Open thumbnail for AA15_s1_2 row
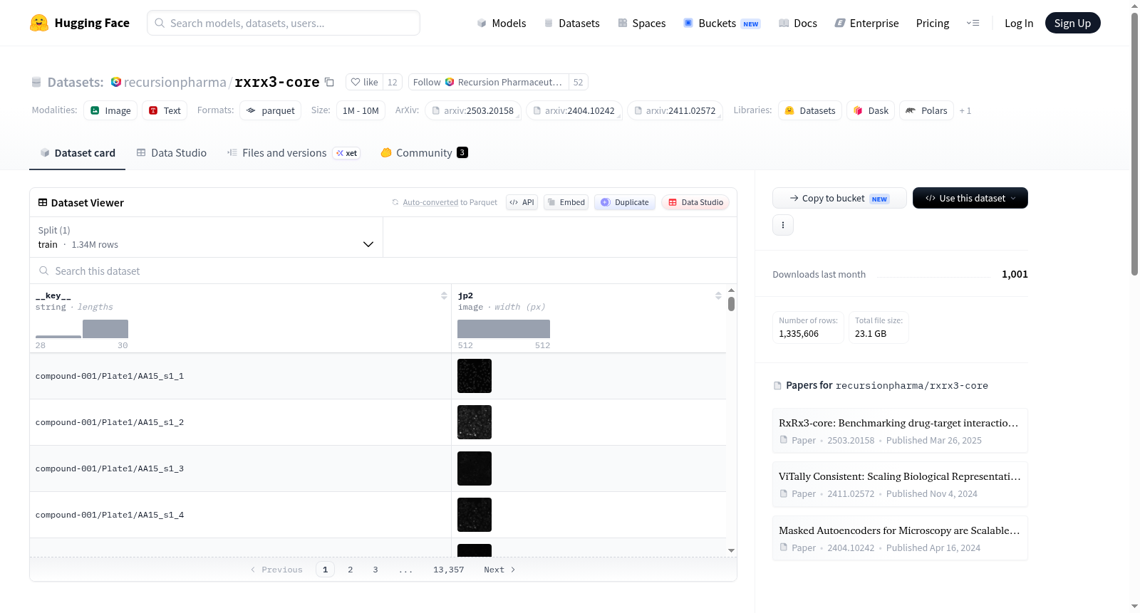The image size is (1140, 613). (475, 422)
